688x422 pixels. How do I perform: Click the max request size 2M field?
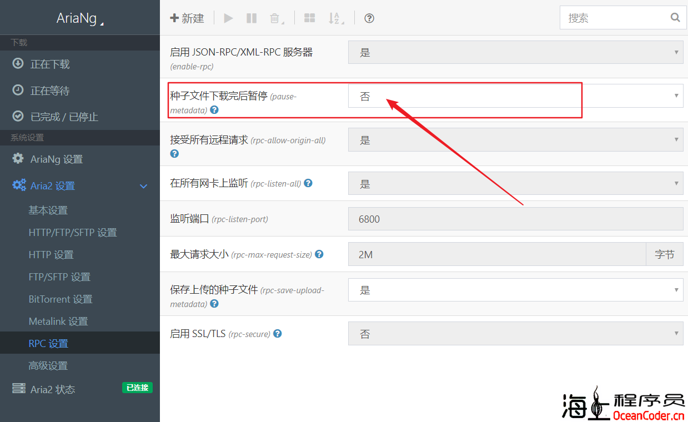pos(497,255)
